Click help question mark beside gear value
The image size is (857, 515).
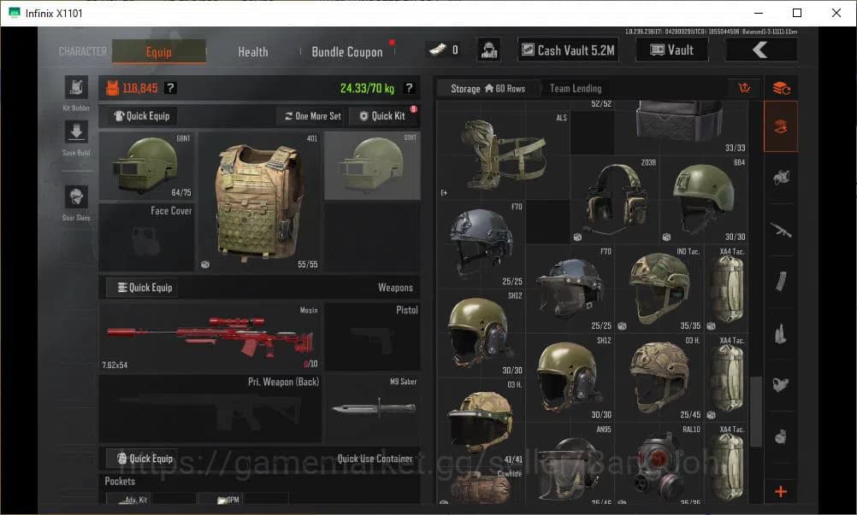(x=171, y=88)
